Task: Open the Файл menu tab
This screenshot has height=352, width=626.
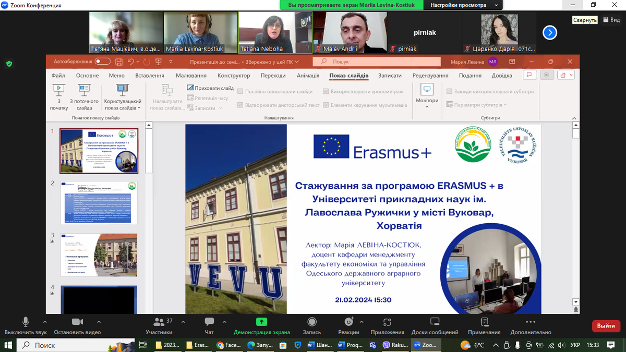Action: (x=58, y=76)
